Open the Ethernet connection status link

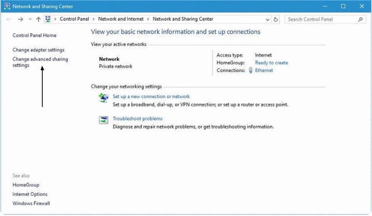(264, 70)
